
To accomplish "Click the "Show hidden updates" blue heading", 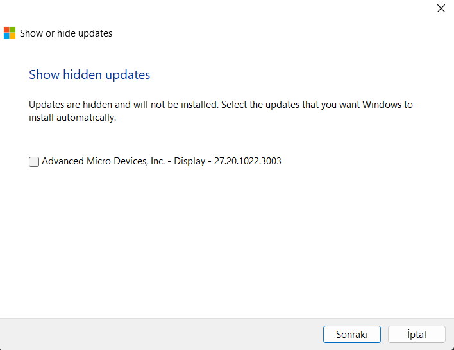I will [89, 75].
